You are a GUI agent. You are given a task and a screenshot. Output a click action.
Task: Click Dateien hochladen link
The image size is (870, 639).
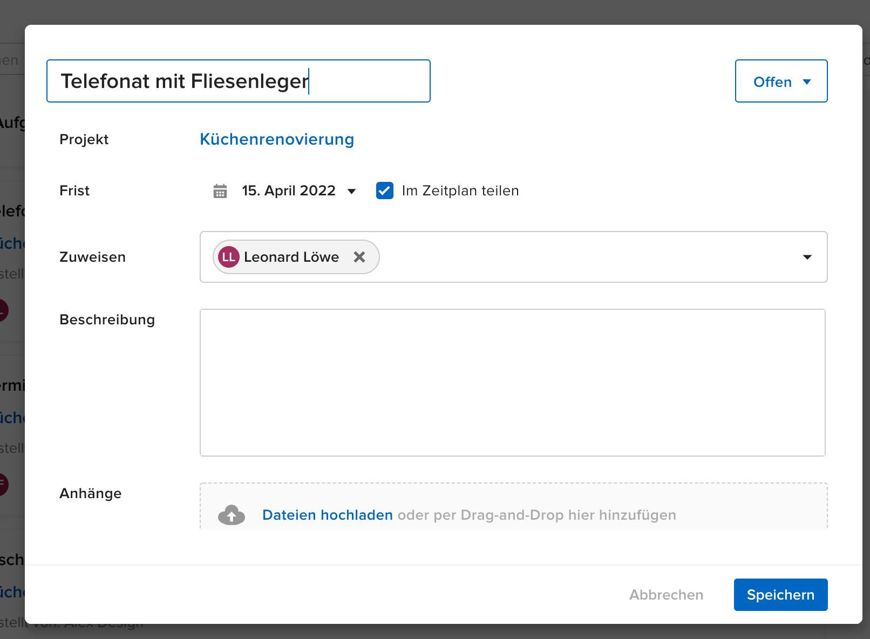(x=328, y=515)
